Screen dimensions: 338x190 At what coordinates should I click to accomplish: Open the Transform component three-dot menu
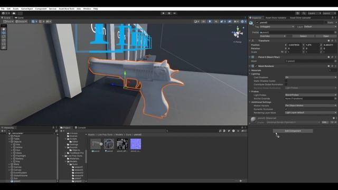[336, 41]
